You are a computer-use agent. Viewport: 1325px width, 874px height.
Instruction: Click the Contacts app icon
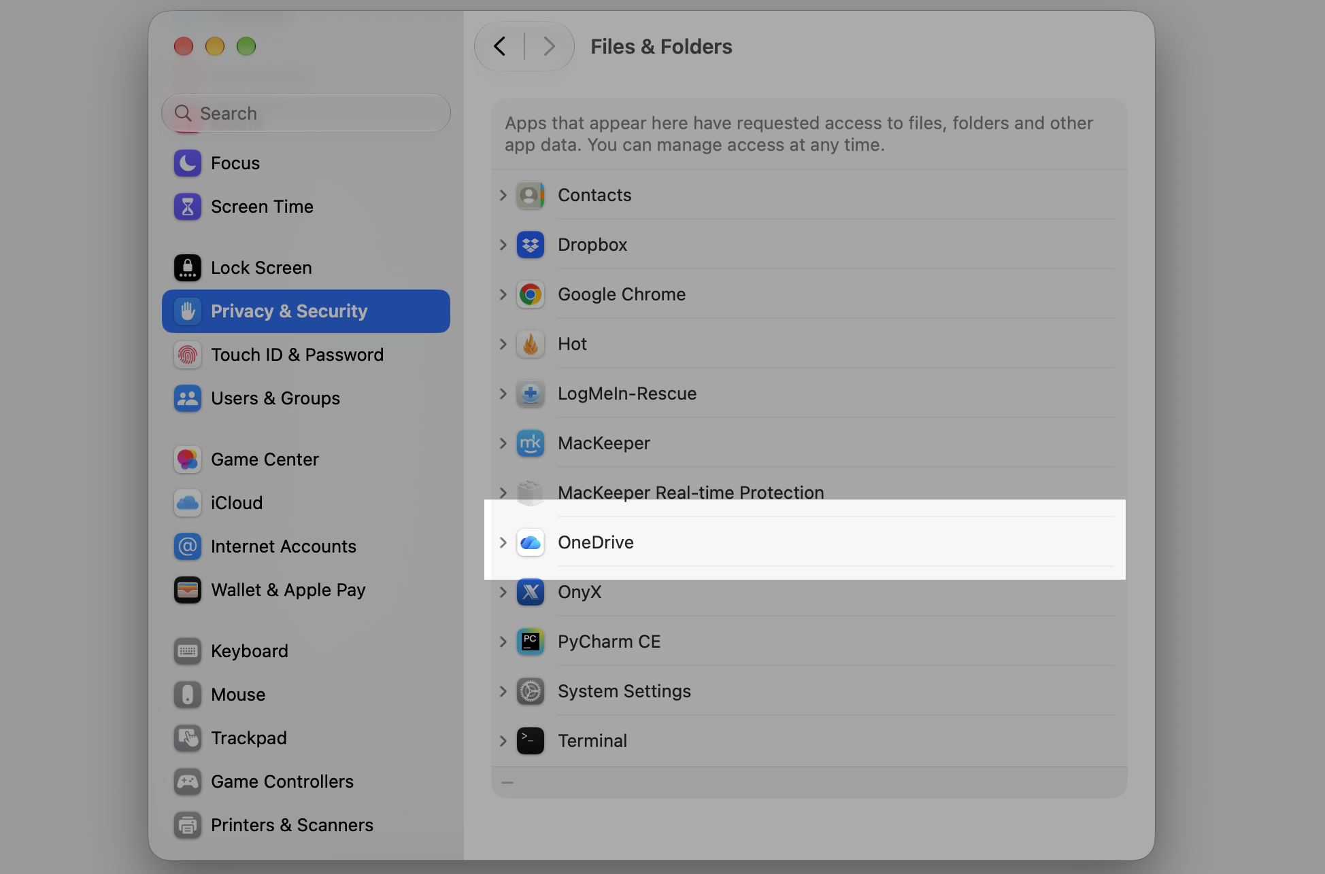531,196
